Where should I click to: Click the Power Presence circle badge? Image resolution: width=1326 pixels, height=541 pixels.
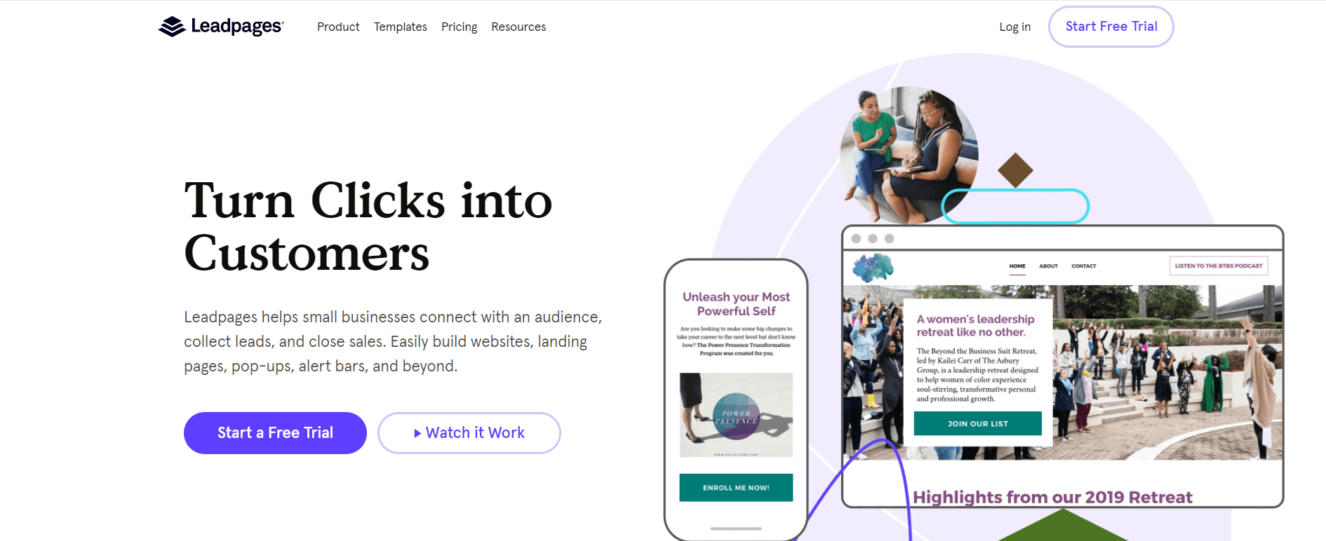pos(736,416)
